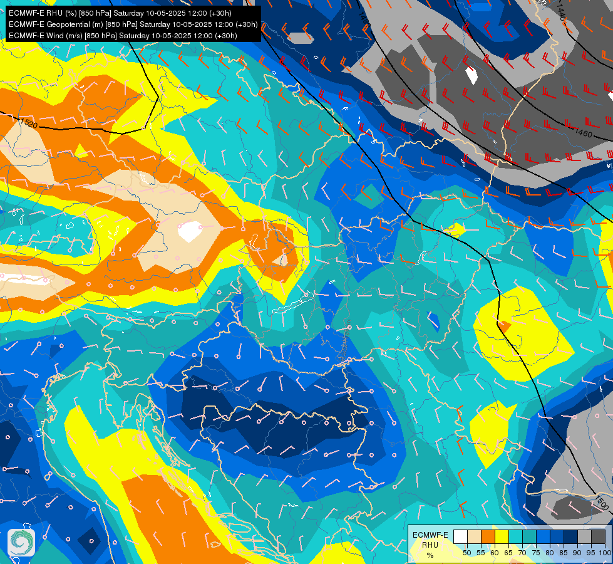Select the beige 50-55 legend swatch
Viewport: 613px width, 564px height.
(474, 536)
